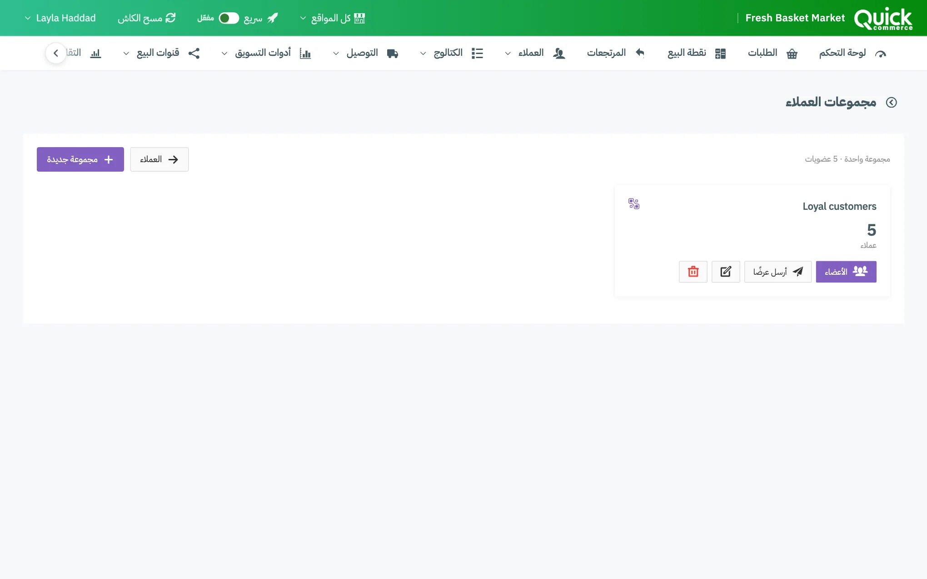Delete the Loyal customers group
The height and width of the screenshot is (579, 927).
click(693, 272)
